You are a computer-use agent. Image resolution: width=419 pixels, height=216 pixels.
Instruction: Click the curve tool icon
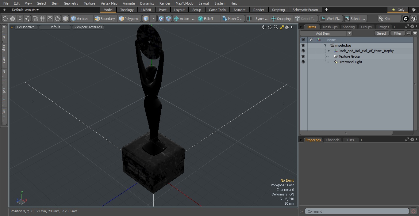[27, 19]
